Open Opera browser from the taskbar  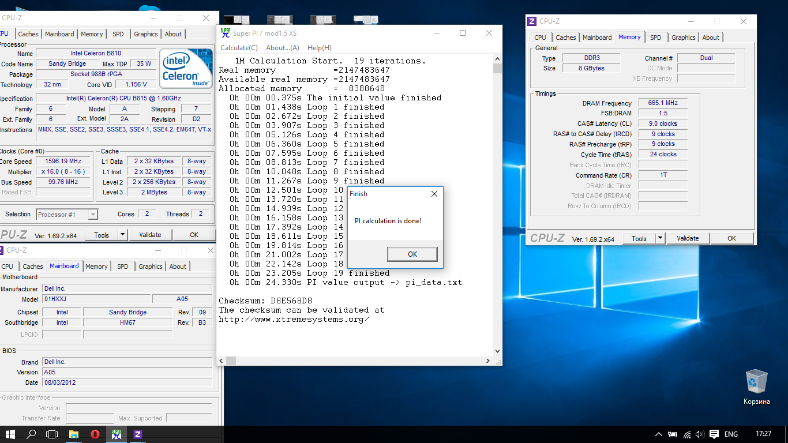click(x=95, y=434)
